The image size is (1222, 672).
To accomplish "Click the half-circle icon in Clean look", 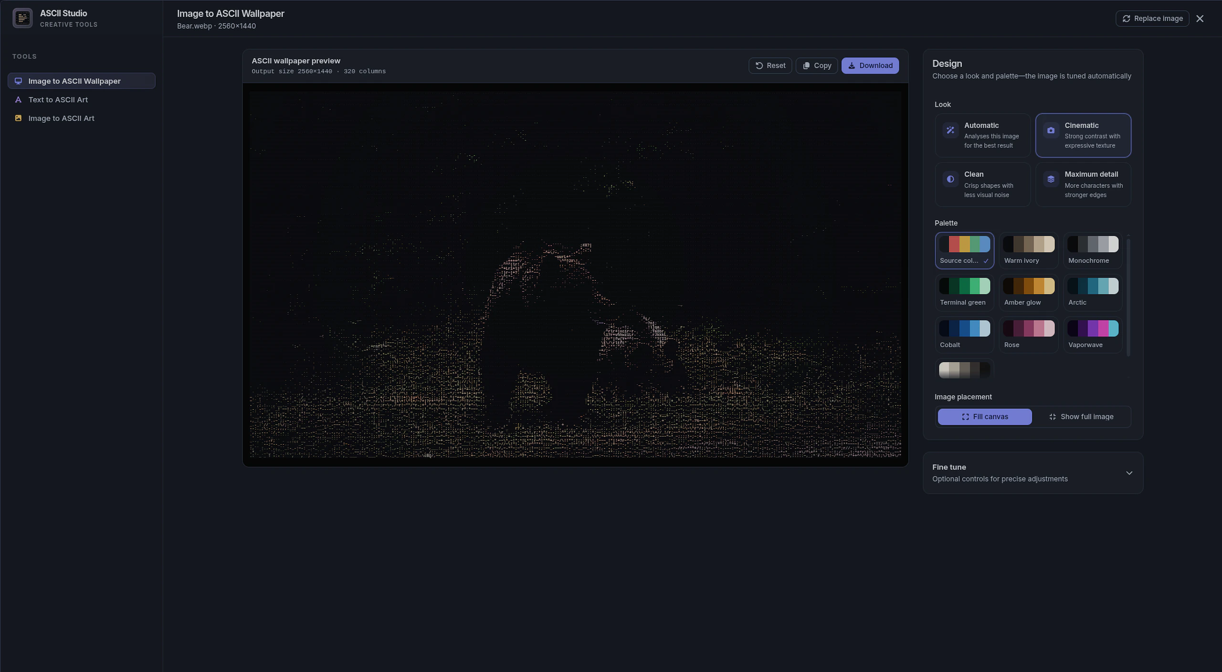I will (950, 179).
